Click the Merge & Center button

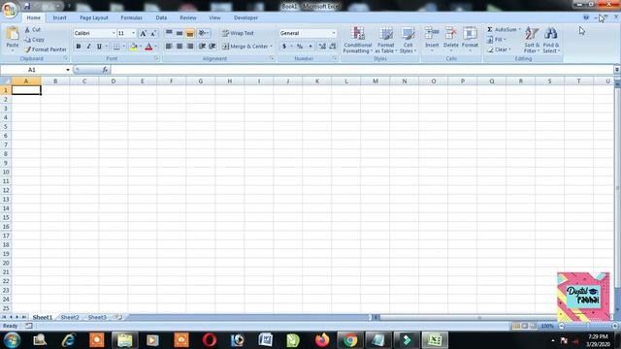[245, 47]
